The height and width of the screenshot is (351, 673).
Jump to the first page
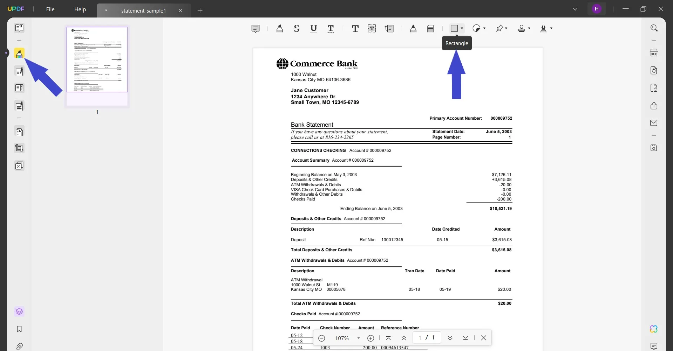[388, 338]
